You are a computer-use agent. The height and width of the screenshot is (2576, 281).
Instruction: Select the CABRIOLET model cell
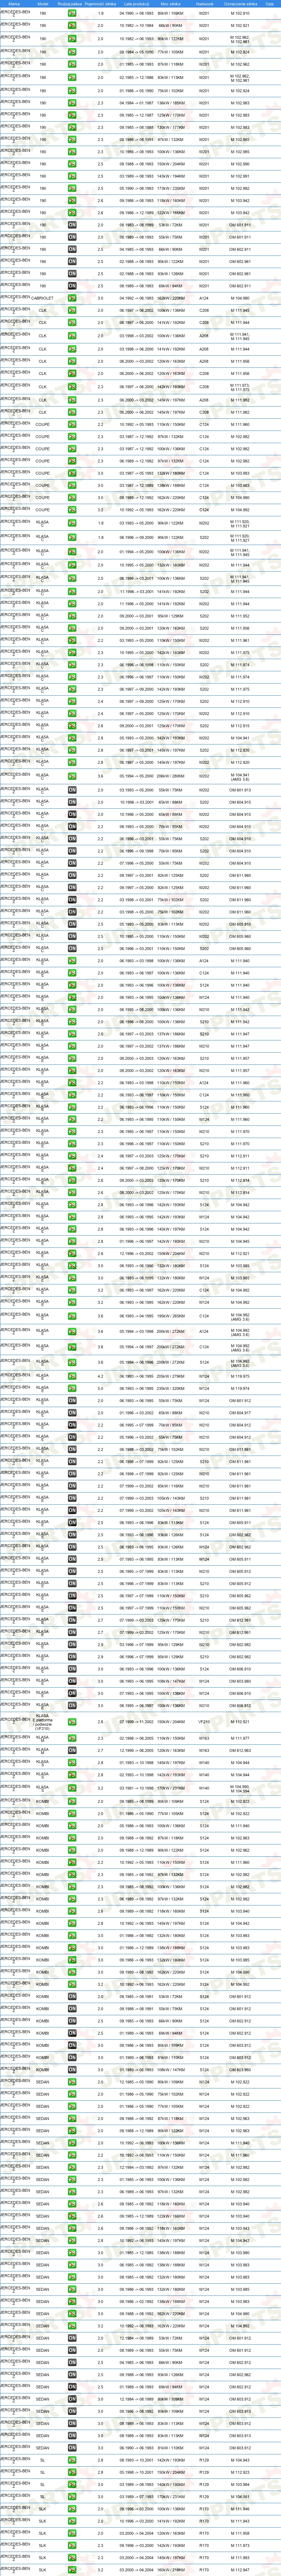[43, 298]
